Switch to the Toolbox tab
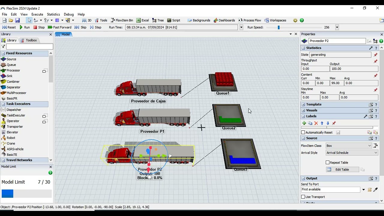Viewport: 384px width, 216px height. pos(28,40)
